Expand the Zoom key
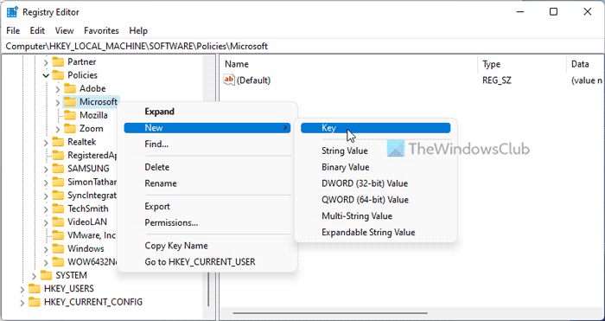 58,129
